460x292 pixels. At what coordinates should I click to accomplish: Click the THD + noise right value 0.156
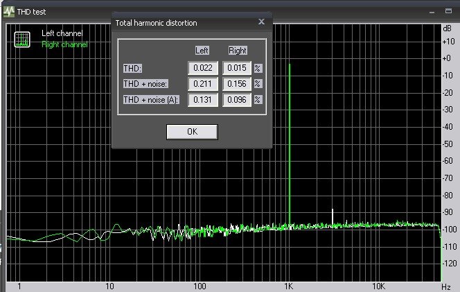coord(237,84)
